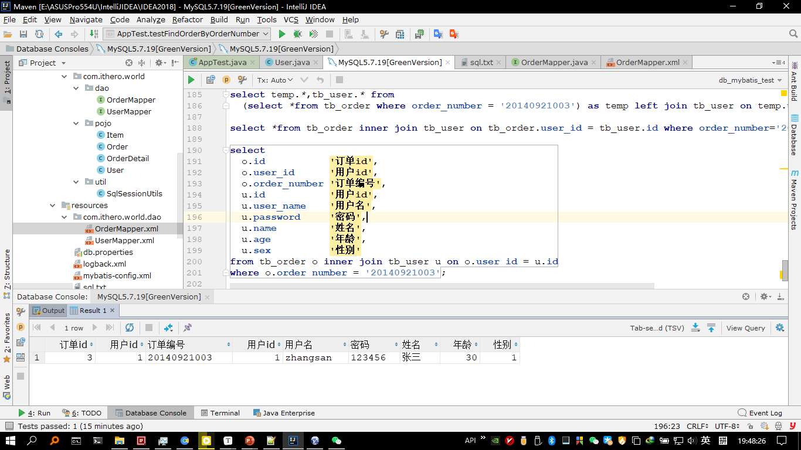Pin the Result 1 tab

[x=188, y=328]
